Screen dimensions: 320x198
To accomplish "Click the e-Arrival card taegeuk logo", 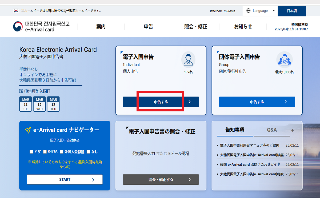I will click(x=17, y=26).
